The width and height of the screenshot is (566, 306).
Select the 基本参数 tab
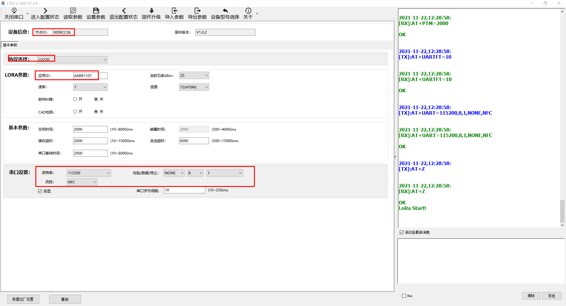coord(10,45)
